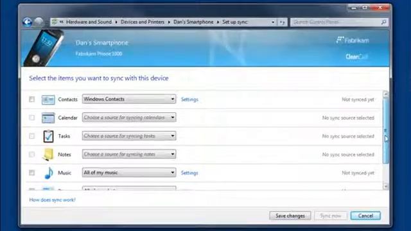Screen dimensions: 411x231
Task: Go to Dan's Smartphone breadcrumb
Action: tap(193, 22)
